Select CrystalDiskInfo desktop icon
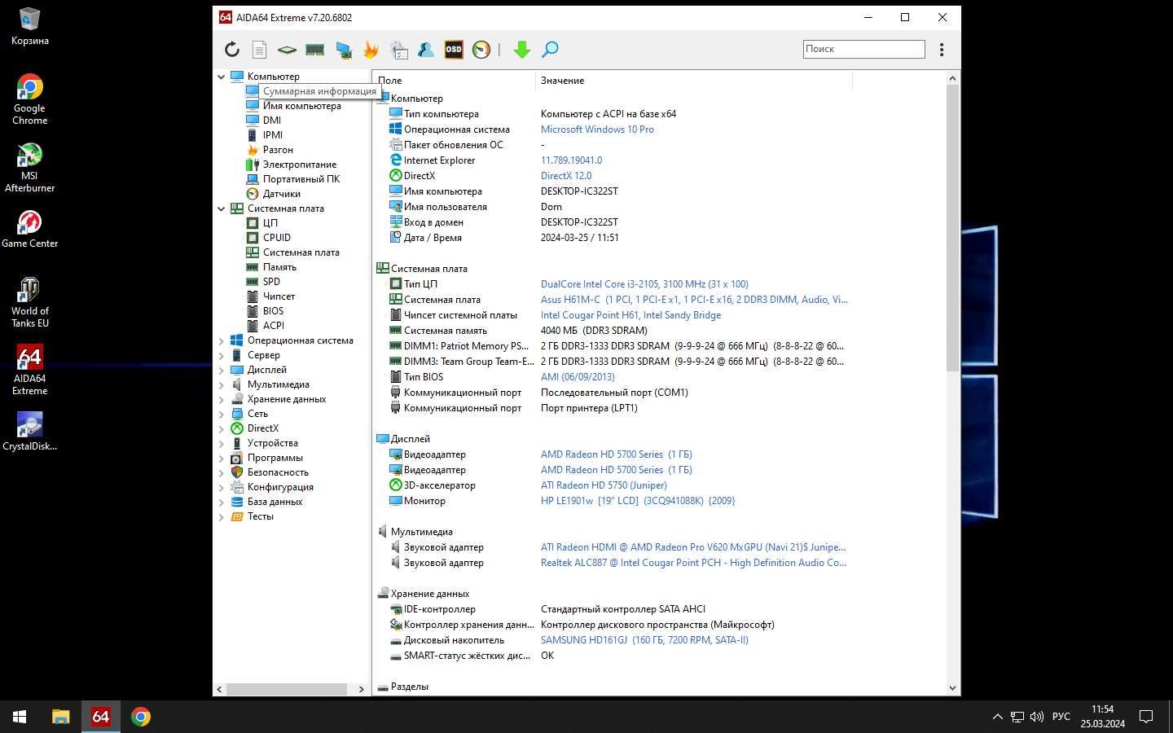This screenshot has width=1173, height=733. click(29, 431)
